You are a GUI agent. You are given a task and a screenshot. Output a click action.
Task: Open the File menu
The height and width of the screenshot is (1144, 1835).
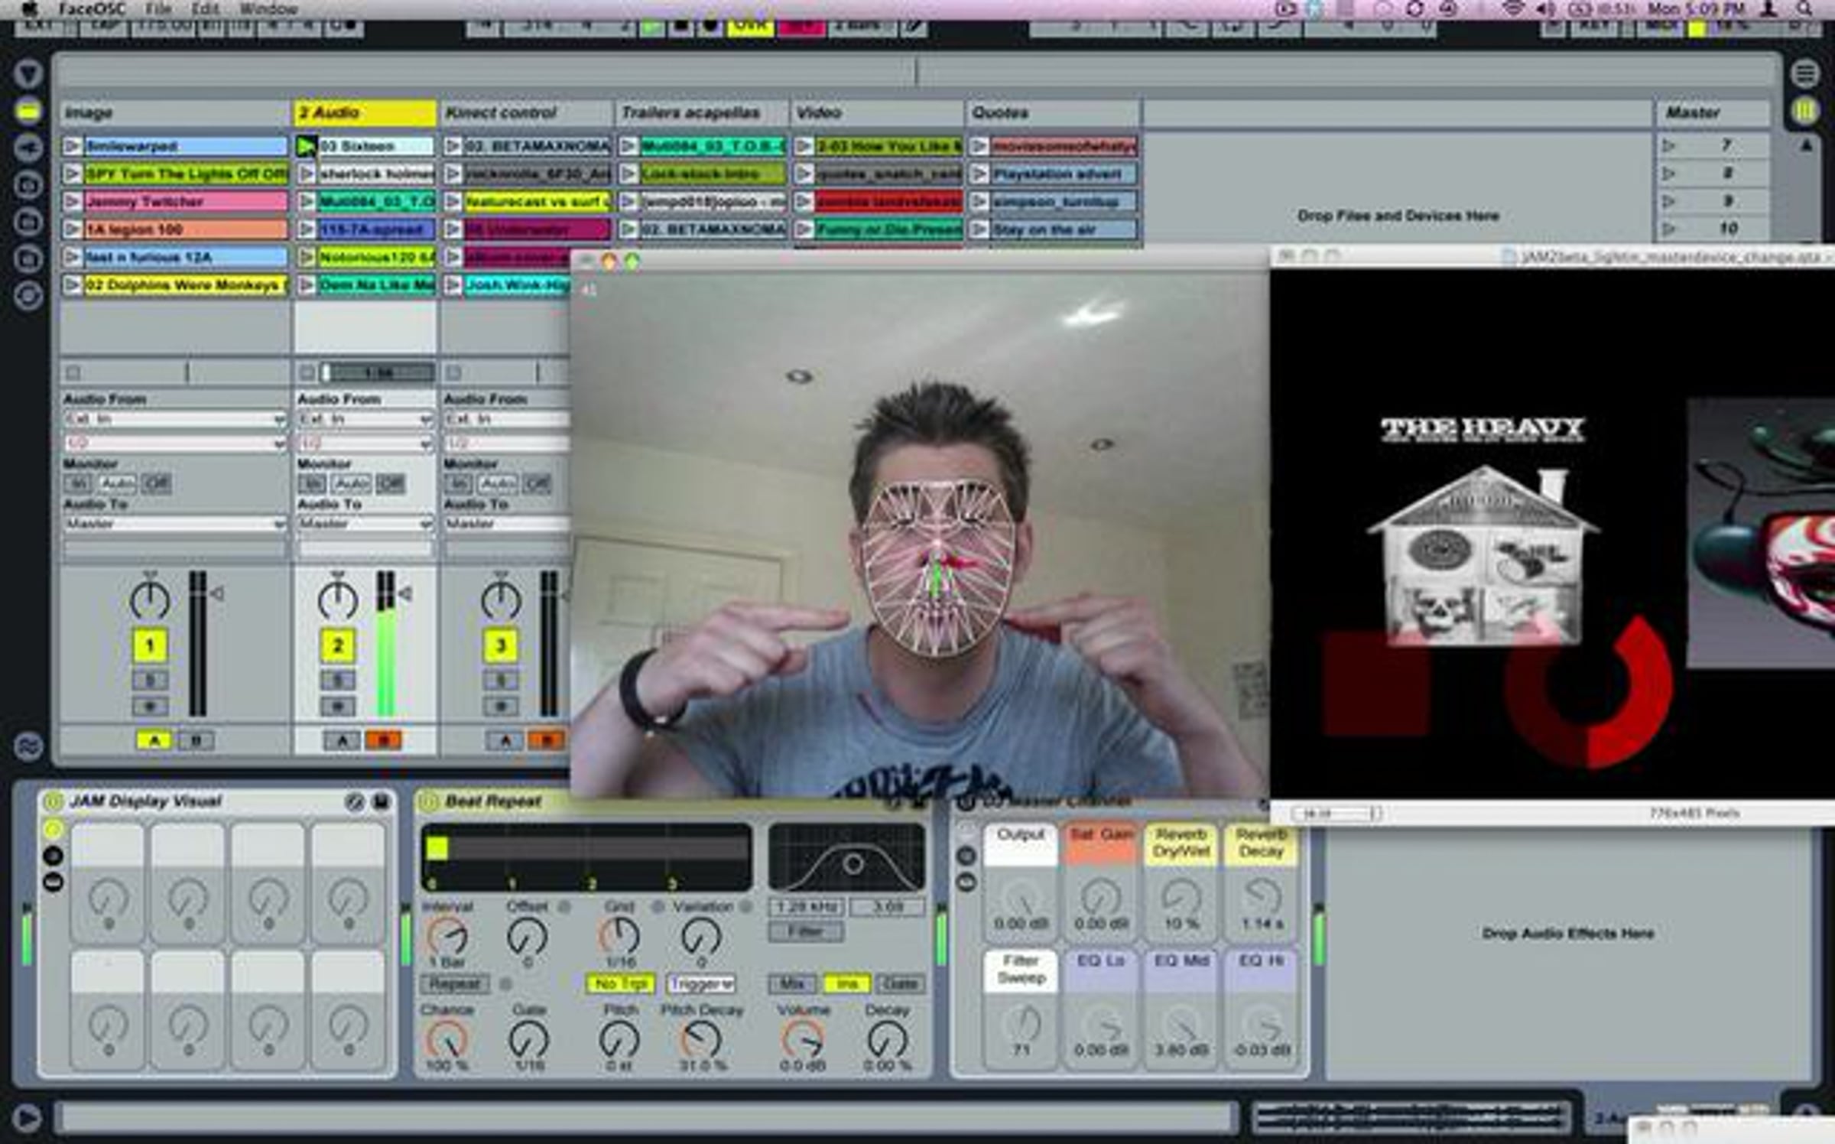point(159,9)
